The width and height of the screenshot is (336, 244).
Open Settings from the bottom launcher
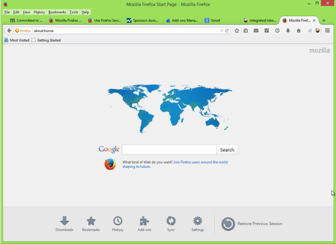pyautogui.click(x=197, y=224)
